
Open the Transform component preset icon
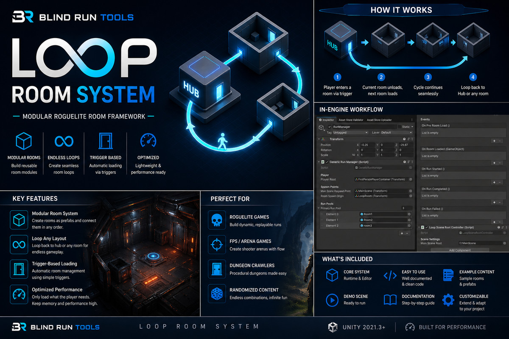(x=408, y=139)
